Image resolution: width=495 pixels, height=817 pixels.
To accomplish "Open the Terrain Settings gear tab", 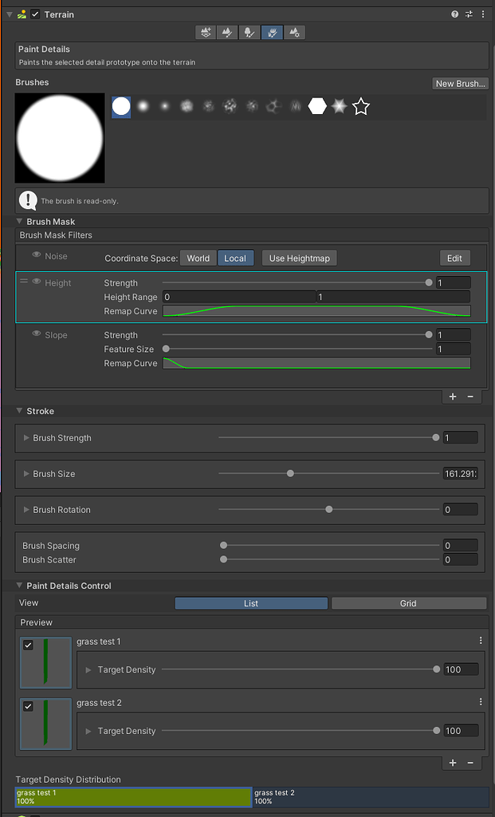I will coord(295,33).
